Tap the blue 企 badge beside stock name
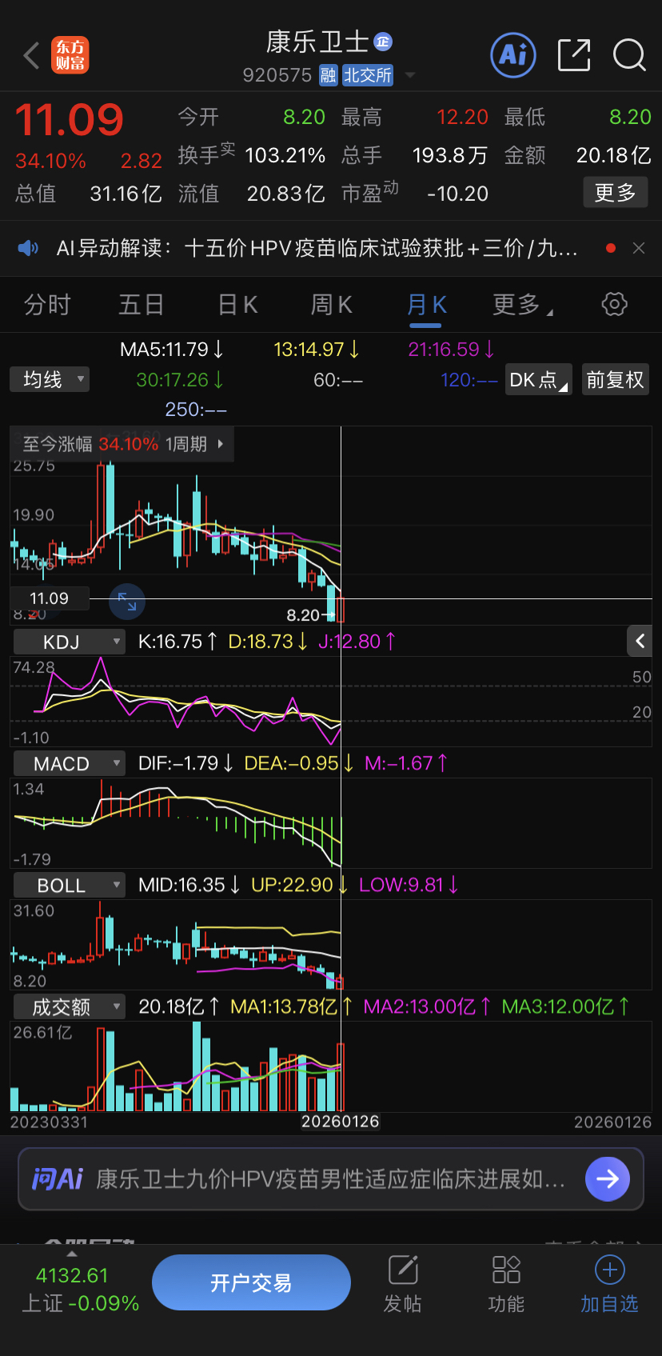 (x=383, y=42)
